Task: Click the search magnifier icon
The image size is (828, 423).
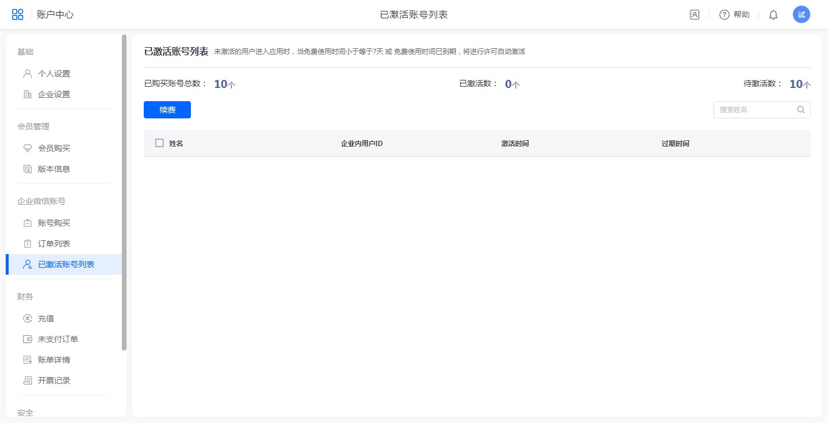Action: (800, 110)
